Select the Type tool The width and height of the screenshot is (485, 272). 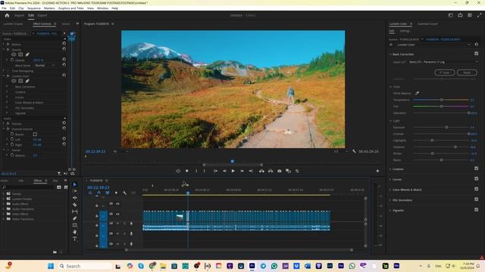coord(75,239)
